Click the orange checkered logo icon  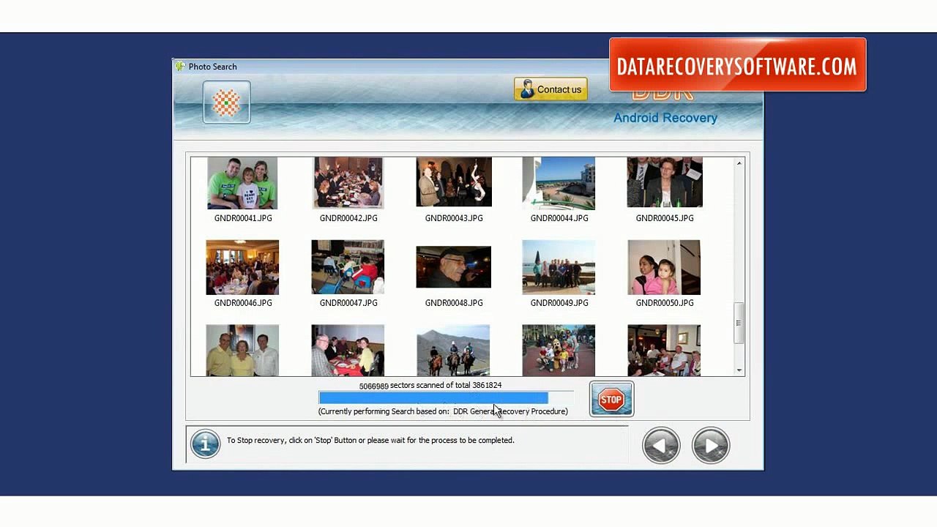point(226,102)
